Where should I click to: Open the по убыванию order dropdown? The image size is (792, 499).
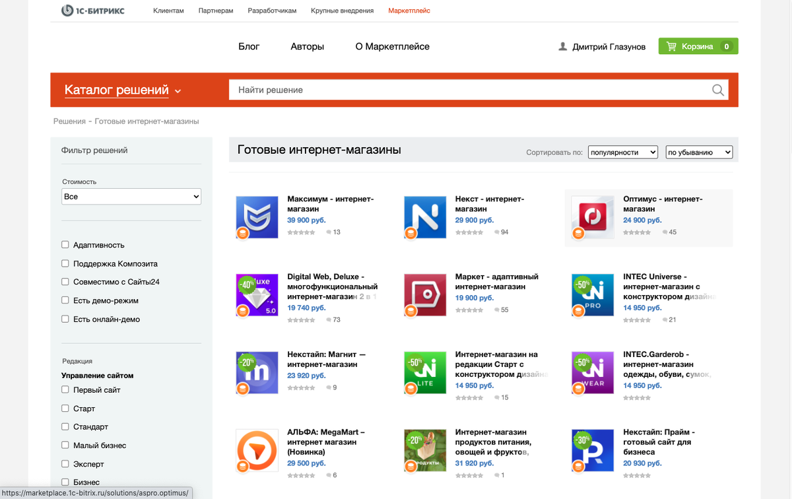coord(699,152)
